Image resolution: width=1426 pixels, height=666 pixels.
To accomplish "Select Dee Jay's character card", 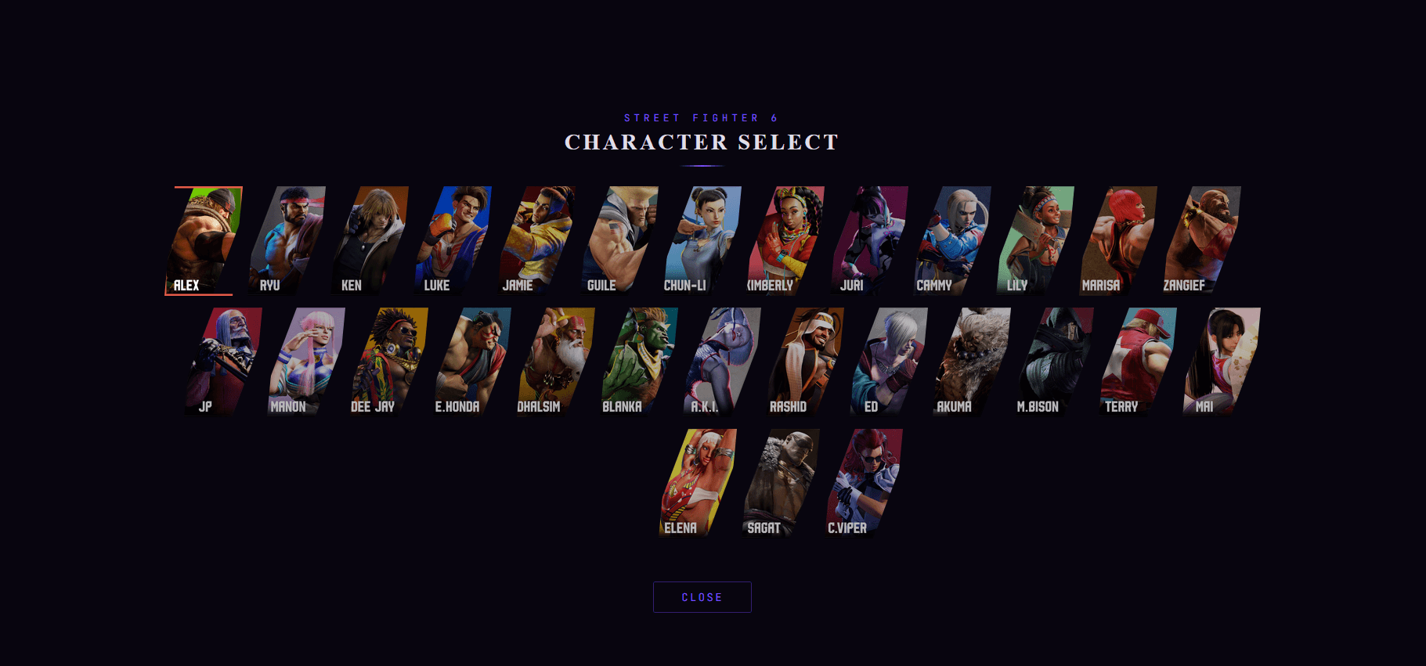I will [x=390, y=362].
